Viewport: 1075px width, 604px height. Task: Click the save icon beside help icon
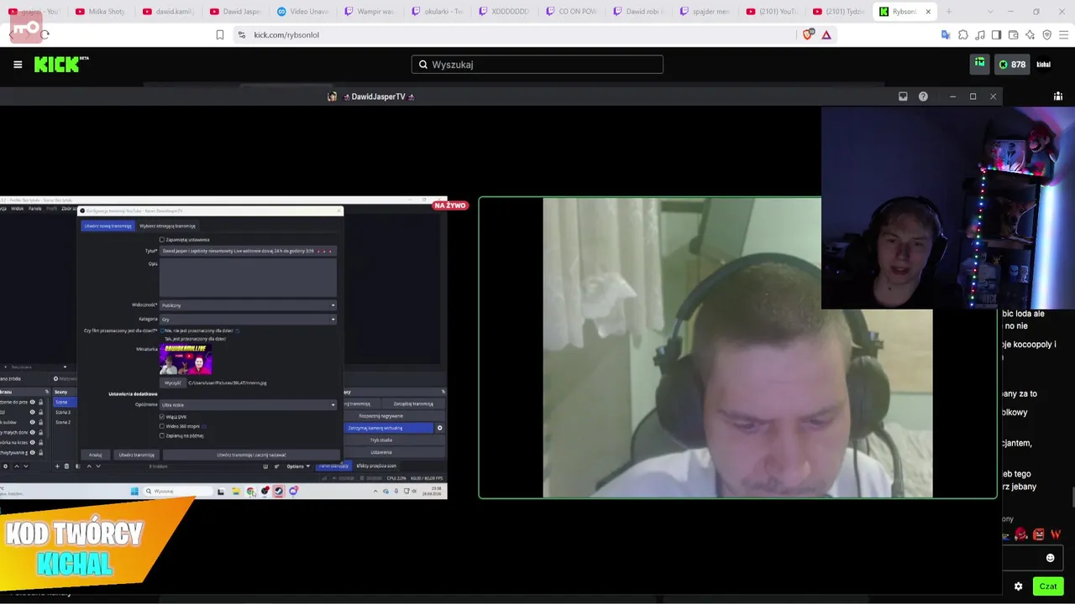click(903, 96)
